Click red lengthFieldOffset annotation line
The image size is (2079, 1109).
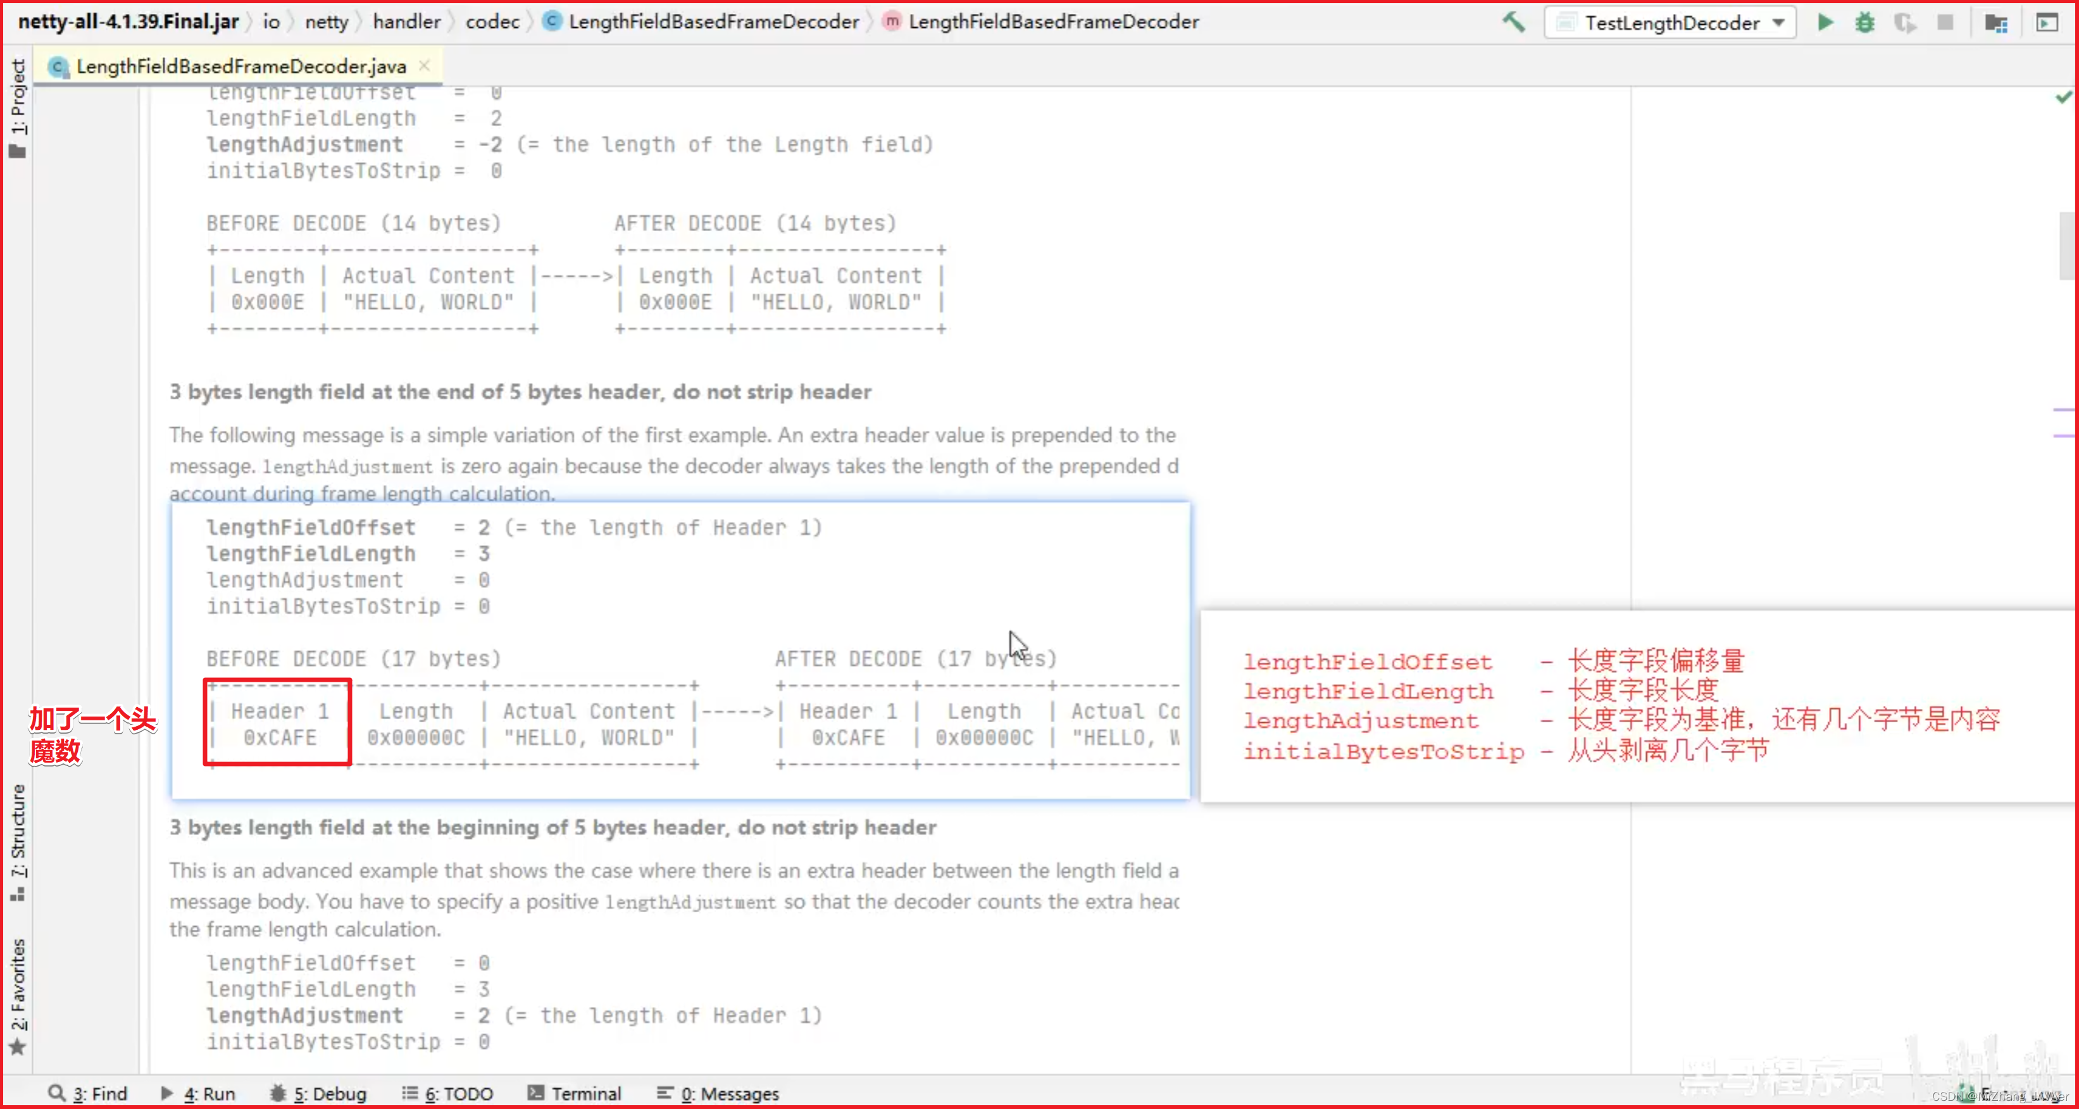(1494, 662)
